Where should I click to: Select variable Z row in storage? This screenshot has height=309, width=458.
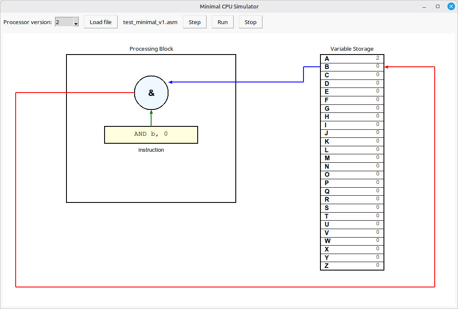click(x=352, y=266)
